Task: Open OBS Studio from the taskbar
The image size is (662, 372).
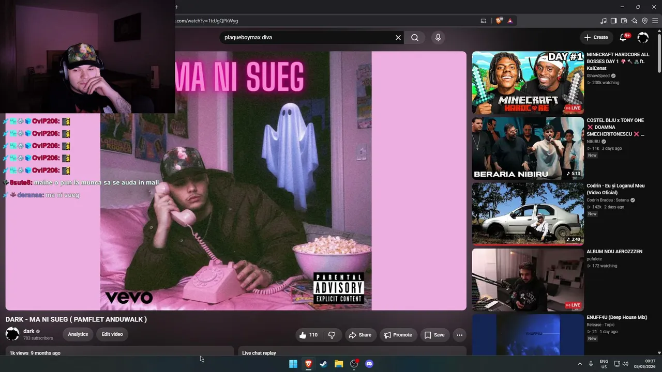Action: click(x=354, y=364)
